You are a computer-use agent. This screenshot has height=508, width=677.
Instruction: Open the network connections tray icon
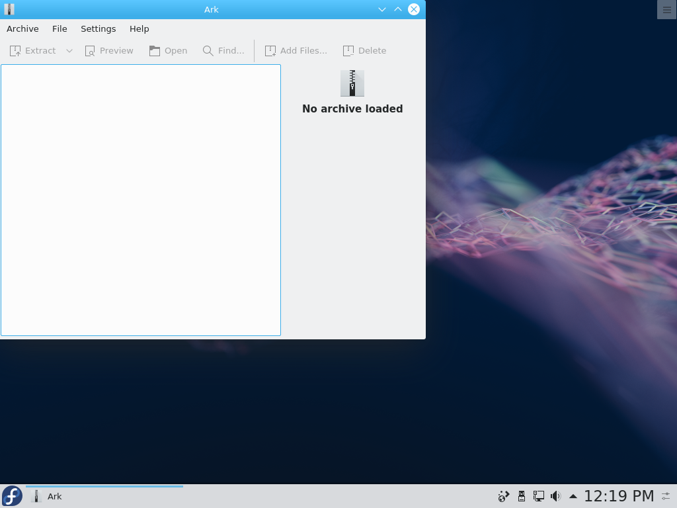pyautogui.click(x=538, y=496)
